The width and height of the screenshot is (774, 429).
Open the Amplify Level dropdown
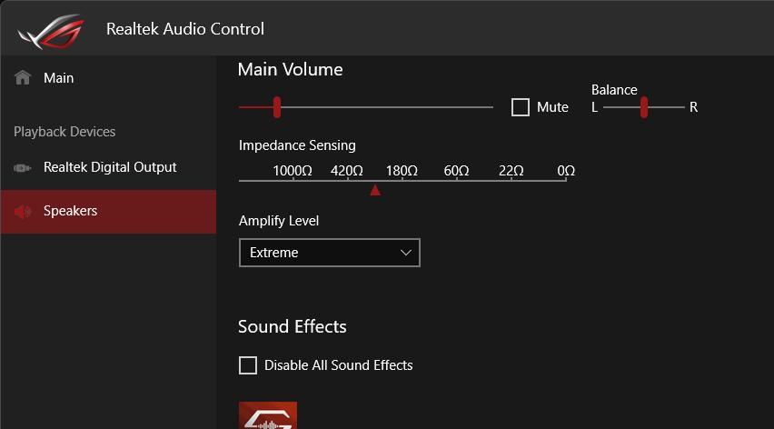(x=330, y=253)
